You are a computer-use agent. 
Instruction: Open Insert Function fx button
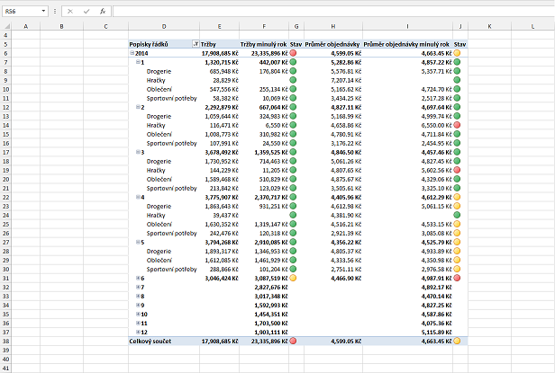coord(103,12)
